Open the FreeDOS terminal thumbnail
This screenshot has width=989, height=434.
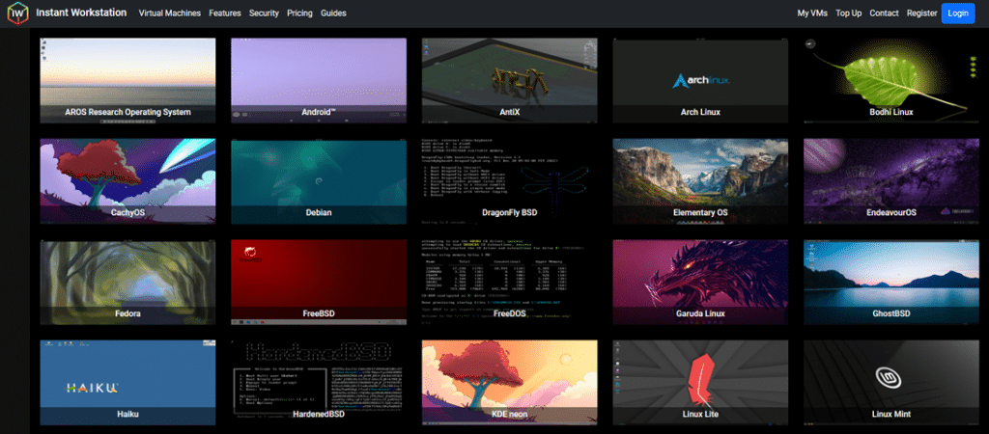(x=509, y=283)
